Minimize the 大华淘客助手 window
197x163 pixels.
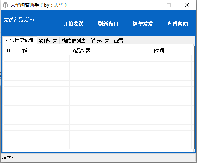(151, 5)
